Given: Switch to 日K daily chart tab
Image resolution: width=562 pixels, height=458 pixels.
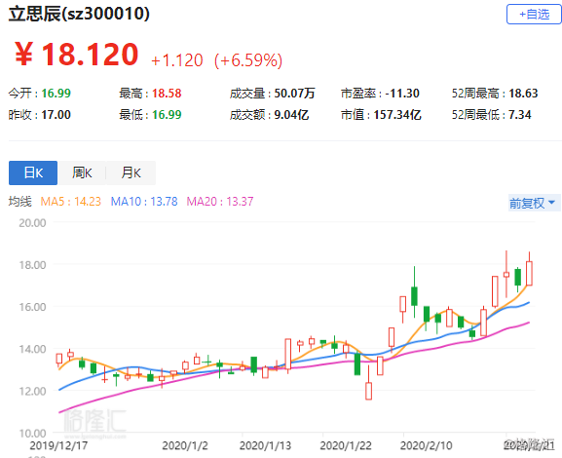Looking at the screenshot, I should pos(33,172).
